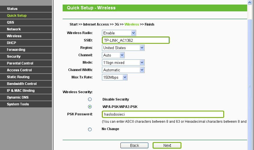Viewport: 254px width, 150px height.
Task: Select the Disable Security radio button
Action: (90, 99)
